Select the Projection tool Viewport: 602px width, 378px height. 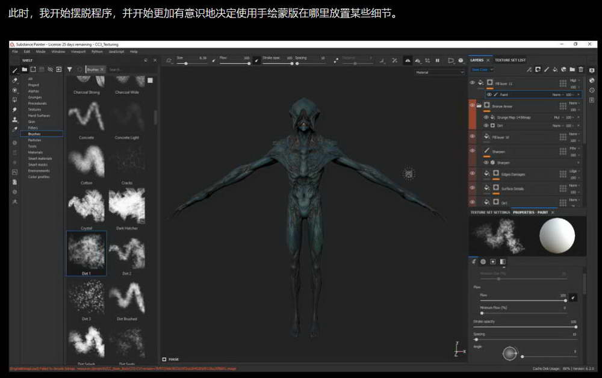click(14, 90)
